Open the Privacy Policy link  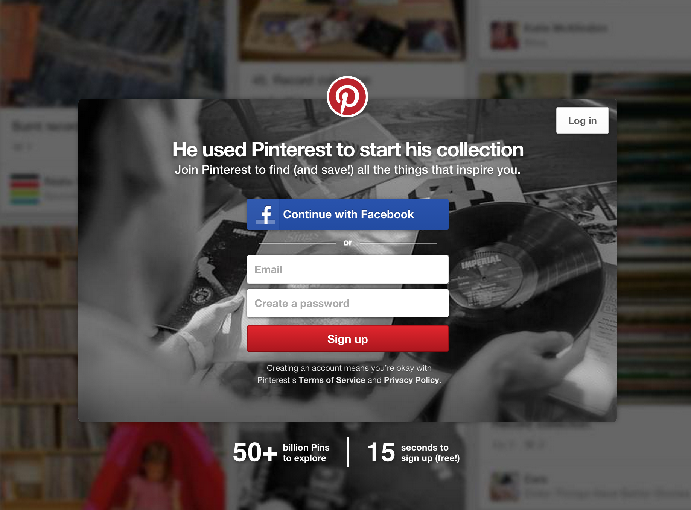tap(411, 380)
